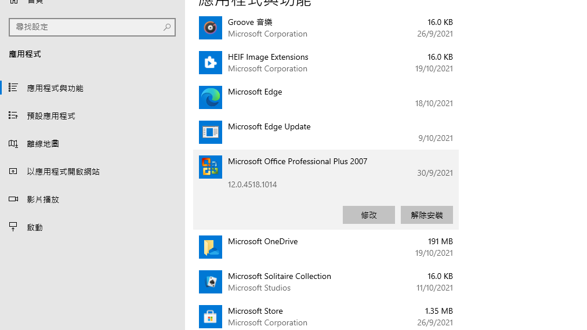Click 解除安裝 to uninstall Microsoft Office
The width and height of the screenshot is (587, 330).
pyautogui.click(x=427, y=215)
